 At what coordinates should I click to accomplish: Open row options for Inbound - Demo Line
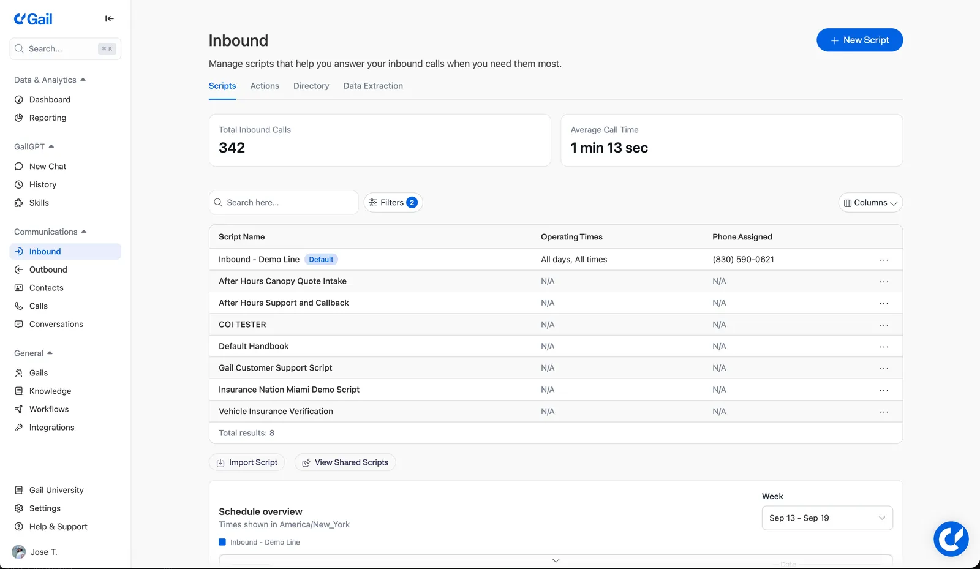tap(883, 260)
